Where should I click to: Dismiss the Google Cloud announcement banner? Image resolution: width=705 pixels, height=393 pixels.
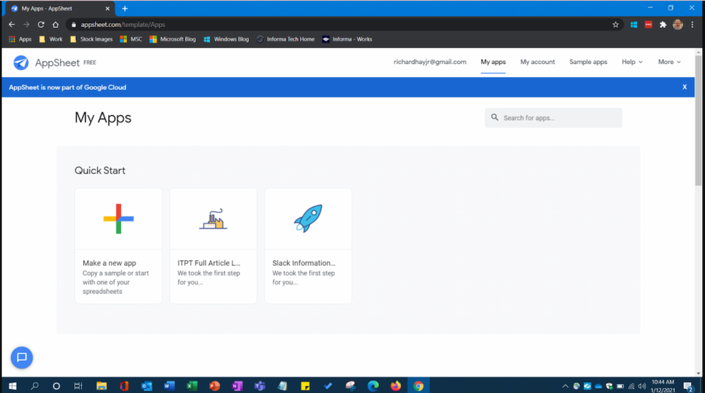pos(685,87)
